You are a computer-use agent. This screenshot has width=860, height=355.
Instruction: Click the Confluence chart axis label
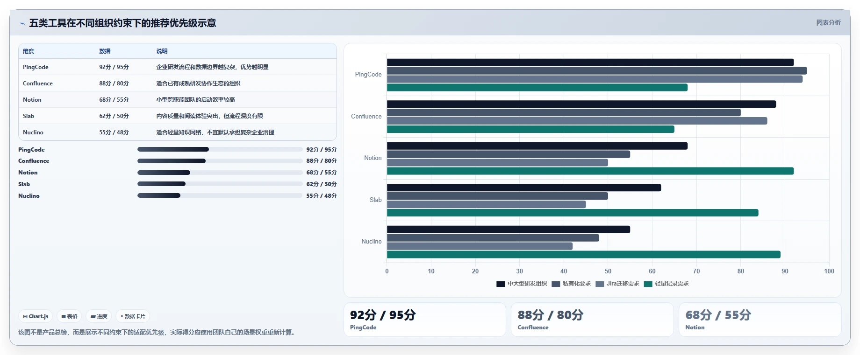point(366,117)
